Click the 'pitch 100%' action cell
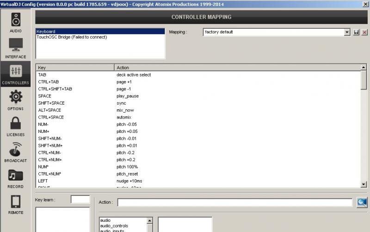The height and width of the screenshot is (232, 370). click(127, 167)
